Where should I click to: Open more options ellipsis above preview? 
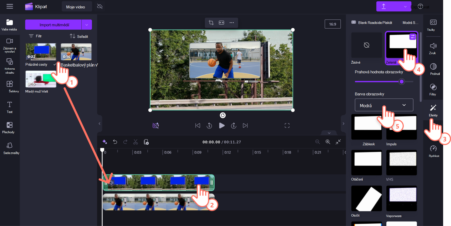point(232,23)
